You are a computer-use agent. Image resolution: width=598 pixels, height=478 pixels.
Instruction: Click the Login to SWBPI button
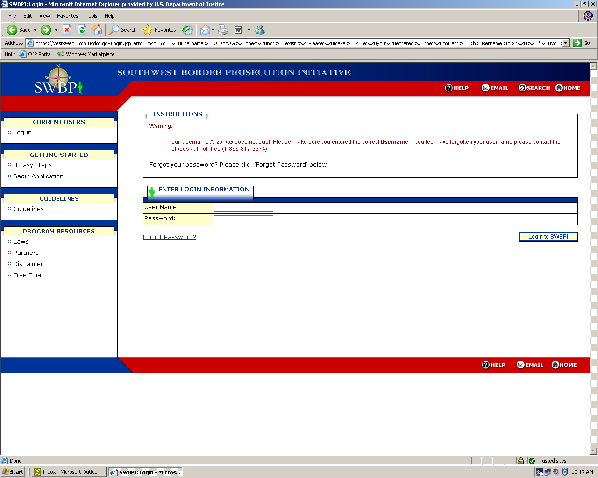[x=548, y=237]
